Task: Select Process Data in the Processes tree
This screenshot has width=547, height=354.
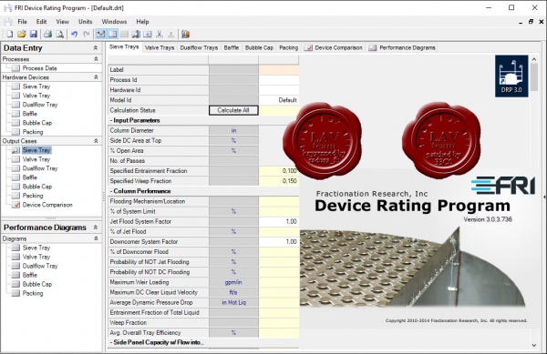Action: pos(39,68)
